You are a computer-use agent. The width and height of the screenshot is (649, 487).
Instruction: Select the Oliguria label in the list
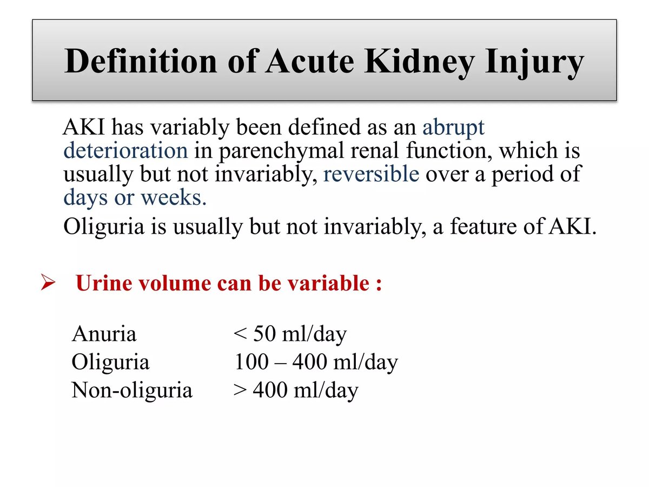pos(110,361)
